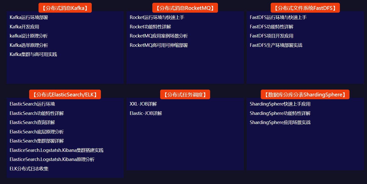367x184 pixels.
Task: Select the text FastDFS运行环境与快速上手
Action: (278, 17)
